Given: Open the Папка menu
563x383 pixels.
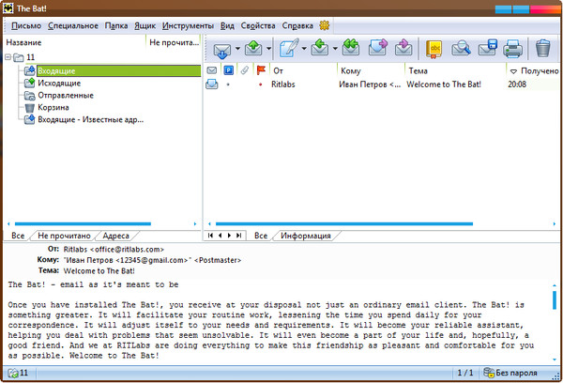Looking at the screenshot, I should pyautogui.click(x=116, y=26).
